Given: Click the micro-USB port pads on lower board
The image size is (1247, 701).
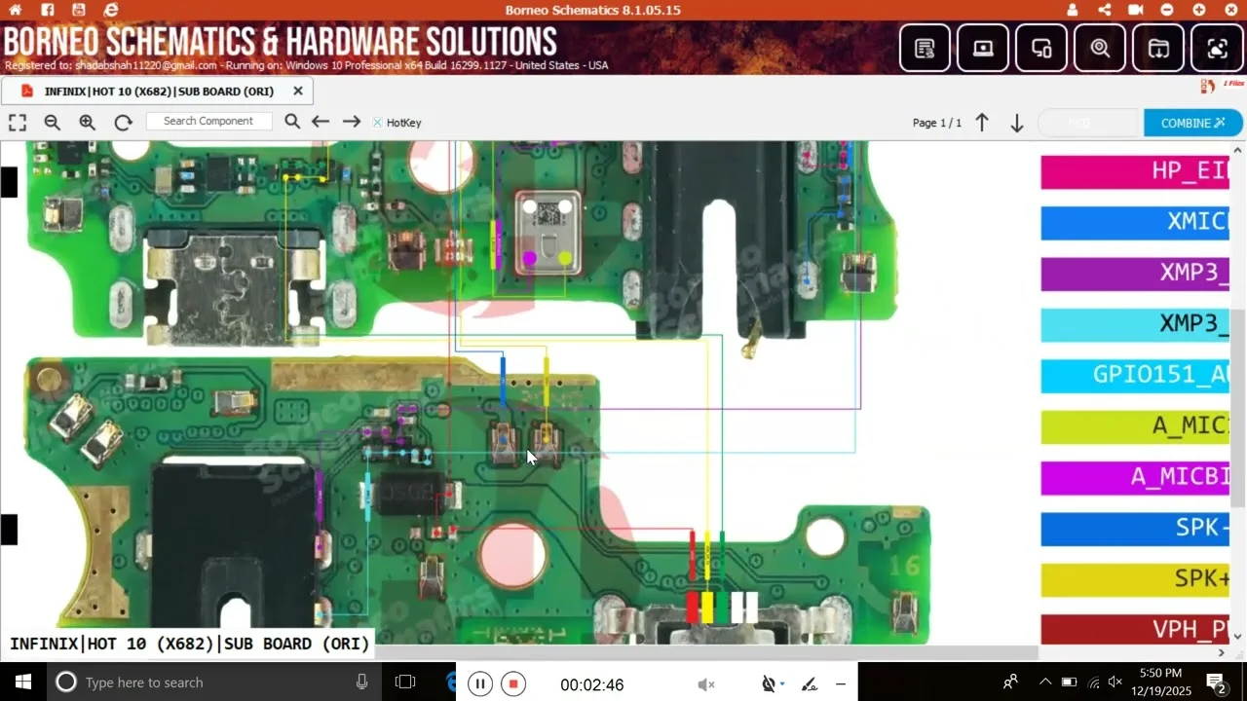Looking at the screenshot, I should [722, 608].
